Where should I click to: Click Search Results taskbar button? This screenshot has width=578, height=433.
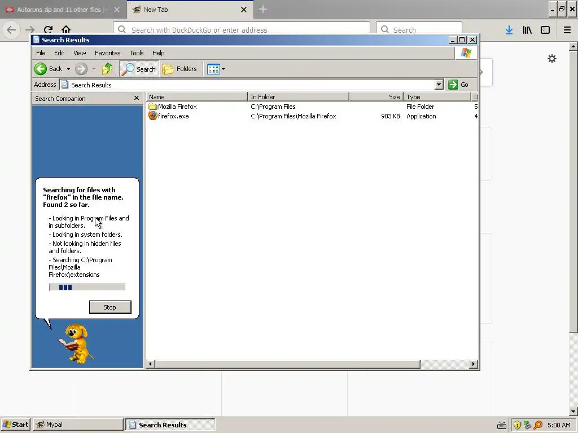point(170,425)
